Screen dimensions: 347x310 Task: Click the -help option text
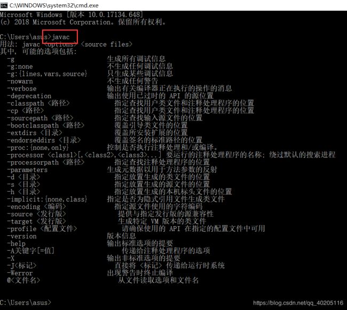(16, 243)
